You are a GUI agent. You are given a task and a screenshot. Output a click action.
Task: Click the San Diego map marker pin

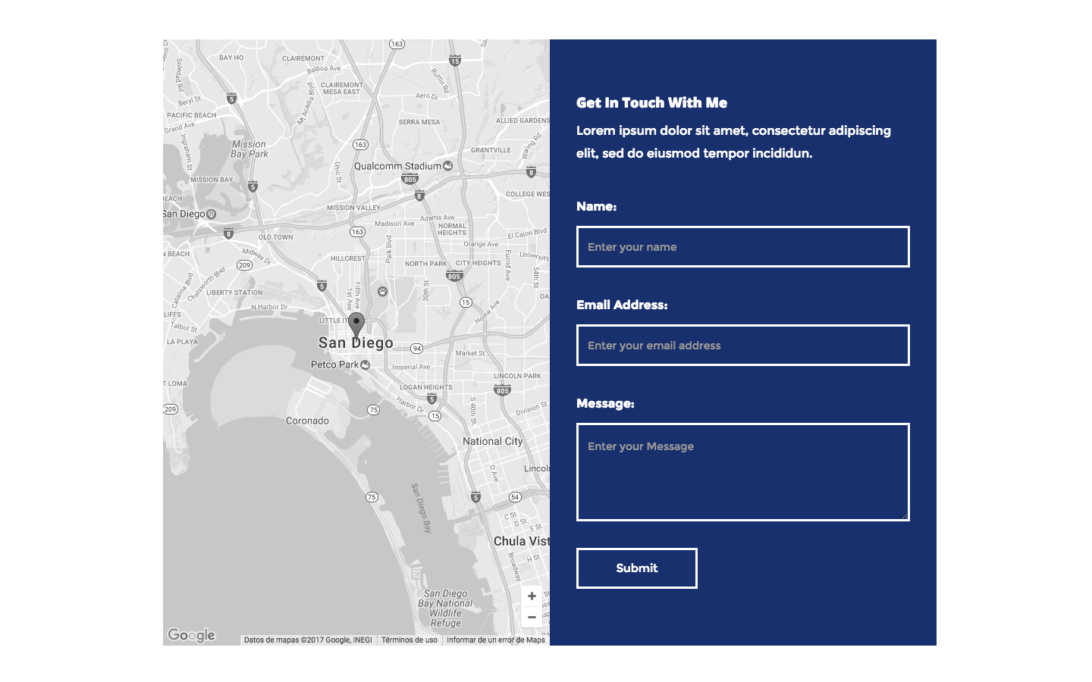pyautogui.click(x=356, y=322)
